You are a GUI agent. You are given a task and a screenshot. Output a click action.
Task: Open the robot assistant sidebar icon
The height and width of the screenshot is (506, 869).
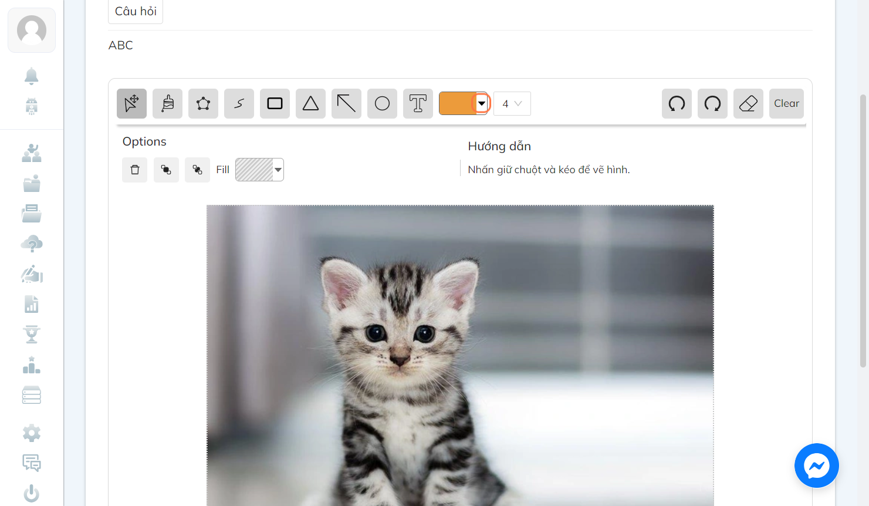point(32,106)
